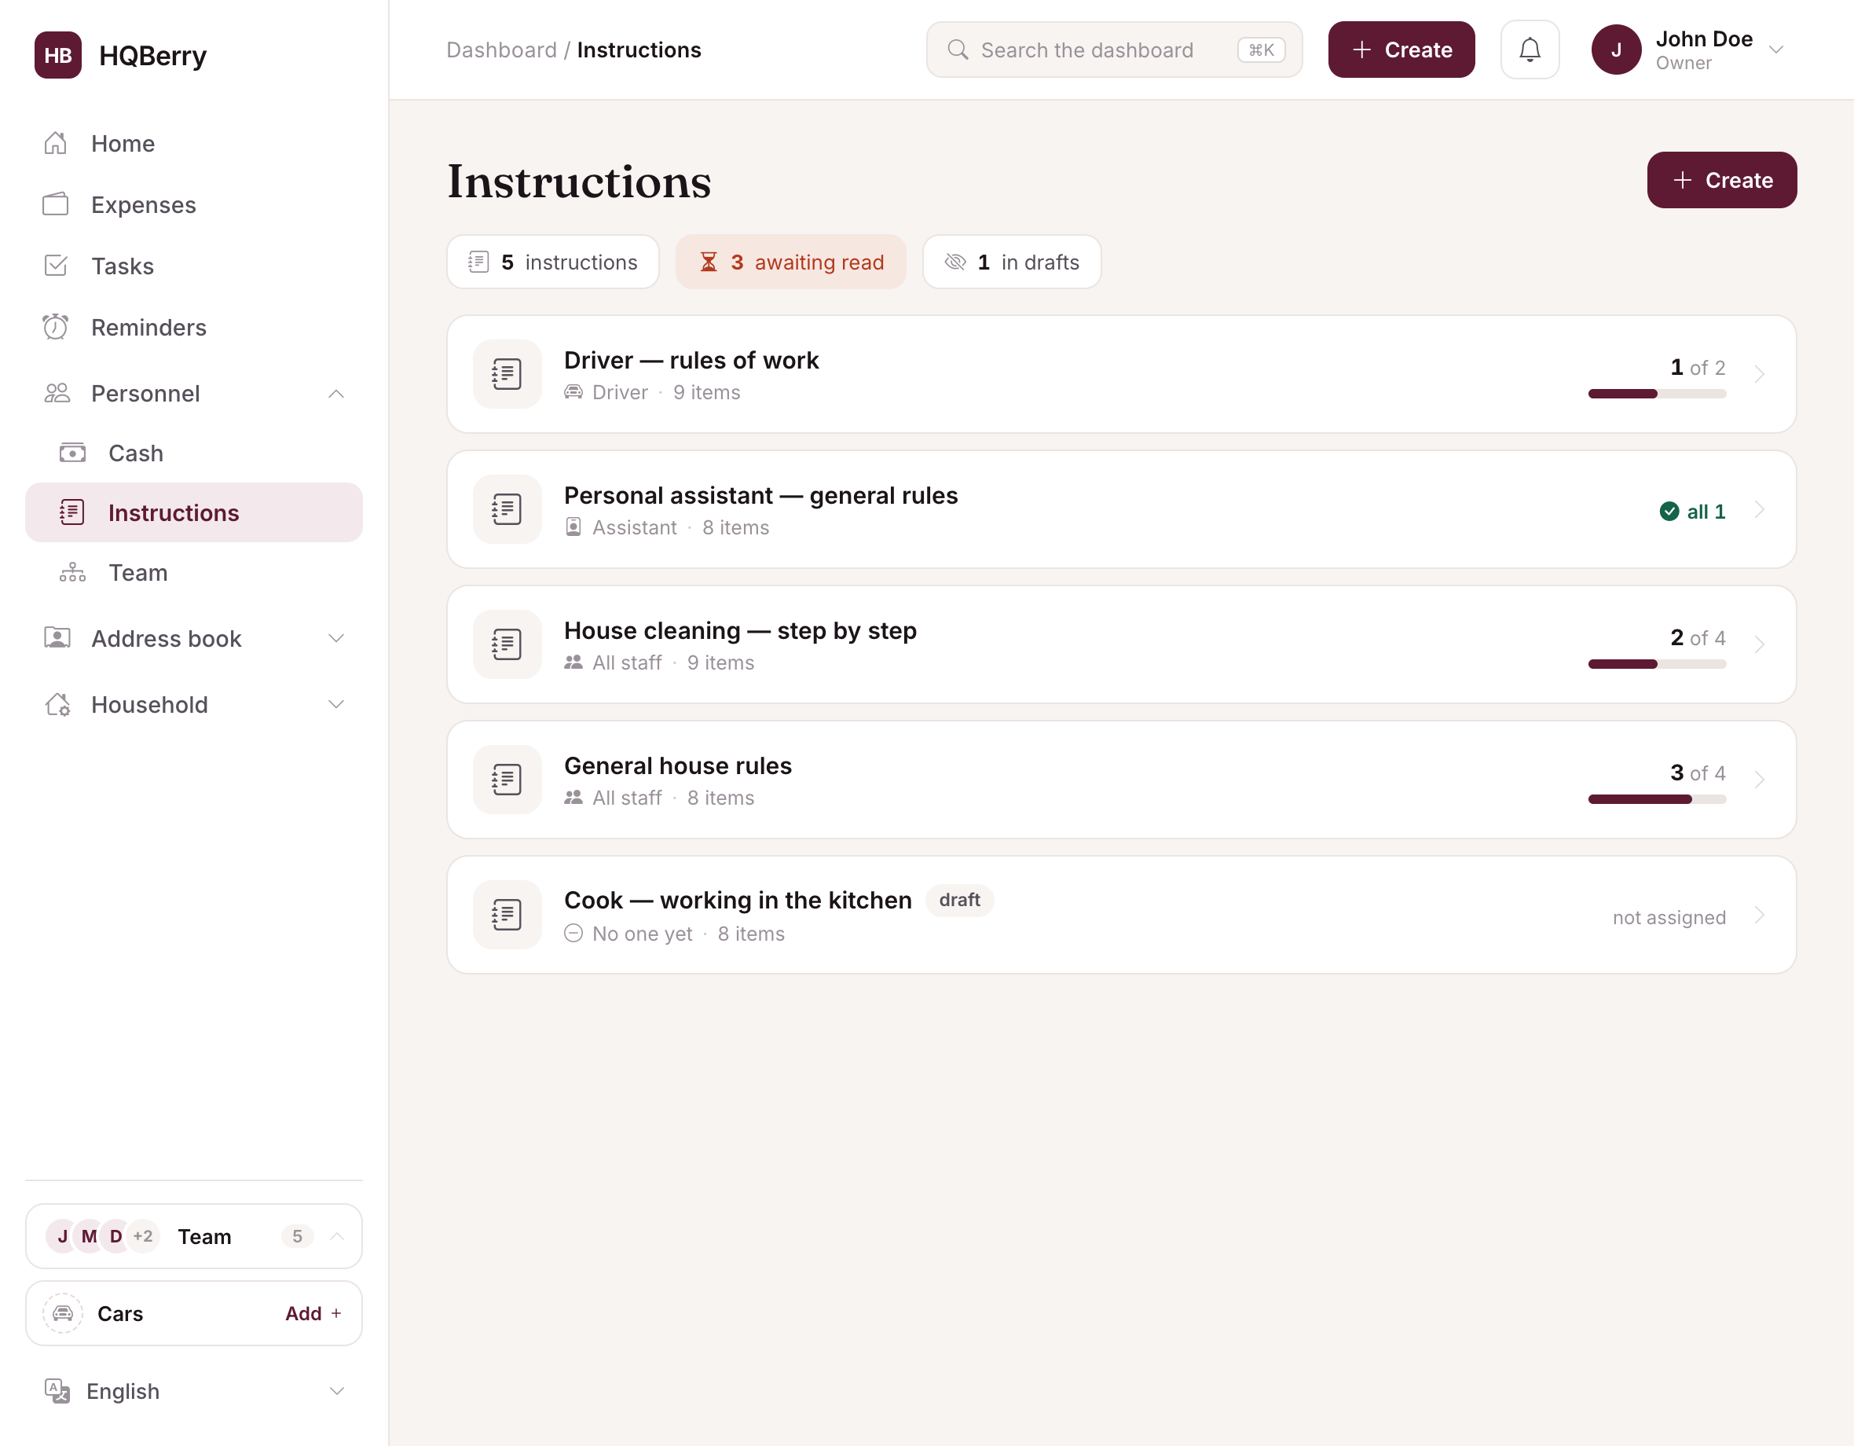This screenshot has width=1854, height=1446.
Task: Click Cook instruction notebook icon
Action: 507,915
